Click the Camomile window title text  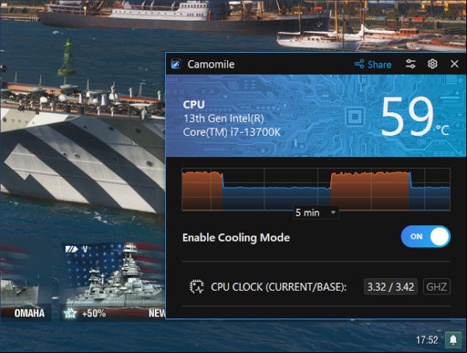pyautogui.click(x=211, y=65)
